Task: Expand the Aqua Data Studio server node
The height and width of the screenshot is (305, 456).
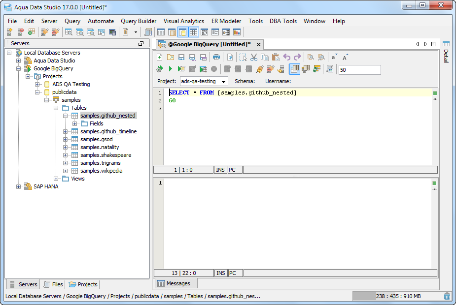Action: click(x=19, y=61)
